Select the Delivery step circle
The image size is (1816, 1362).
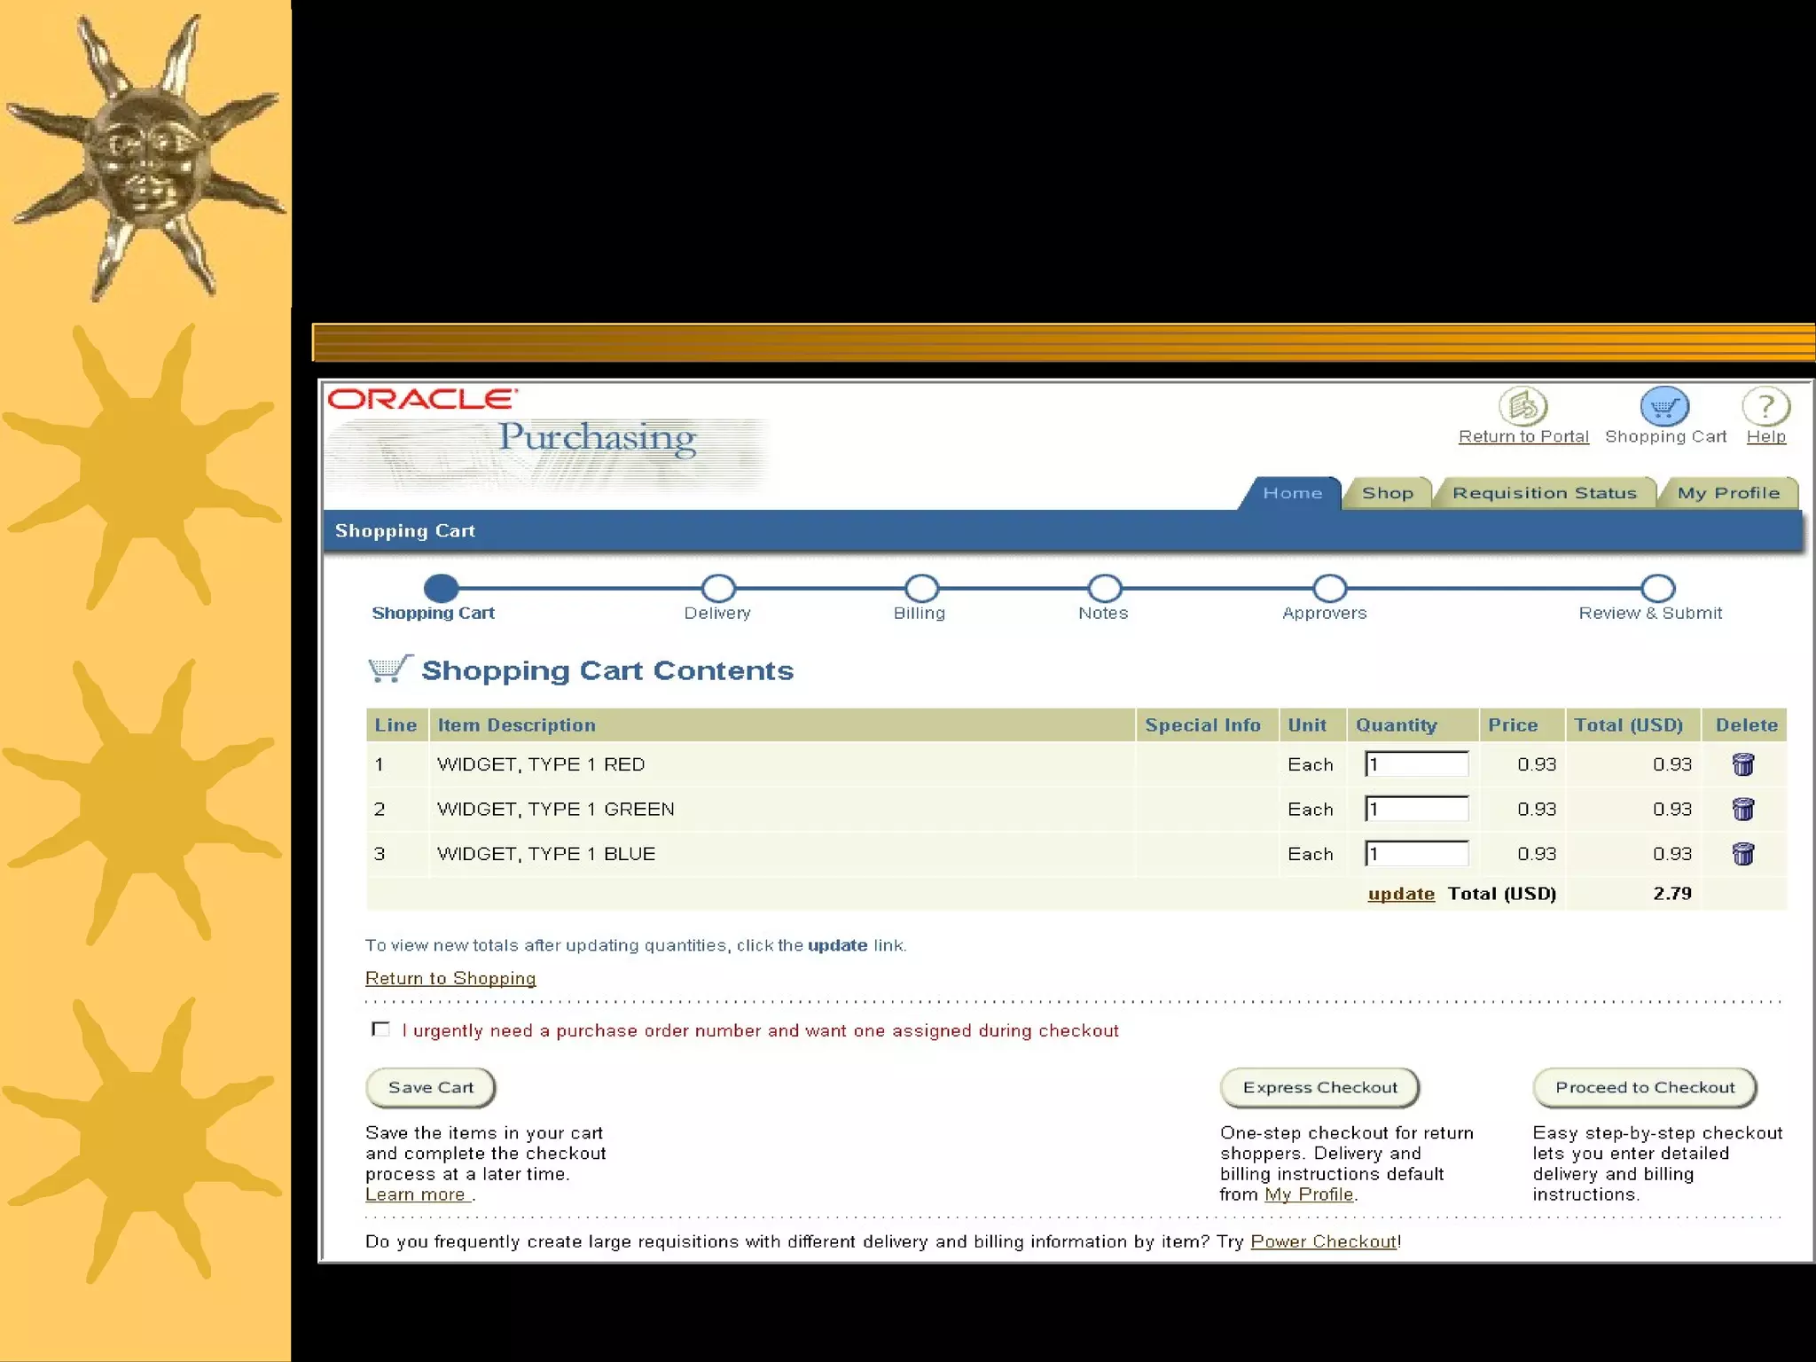pos(718,588)
